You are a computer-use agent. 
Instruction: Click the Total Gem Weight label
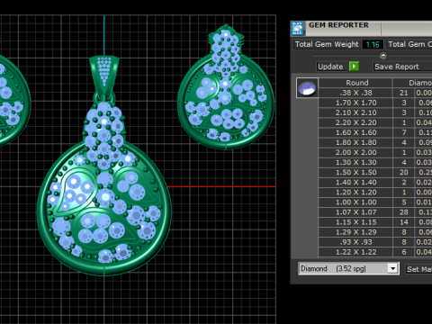tap(327, 44)
